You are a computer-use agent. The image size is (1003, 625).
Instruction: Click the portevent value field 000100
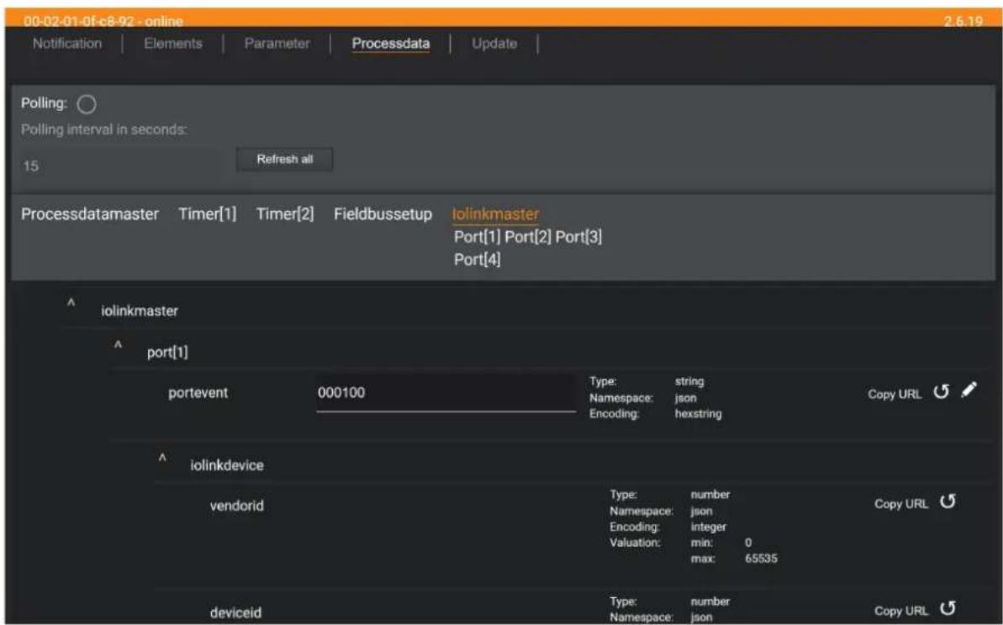446,393
